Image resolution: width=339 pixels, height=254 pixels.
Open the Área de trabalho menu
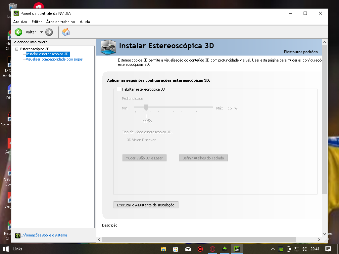pos(61,22)
